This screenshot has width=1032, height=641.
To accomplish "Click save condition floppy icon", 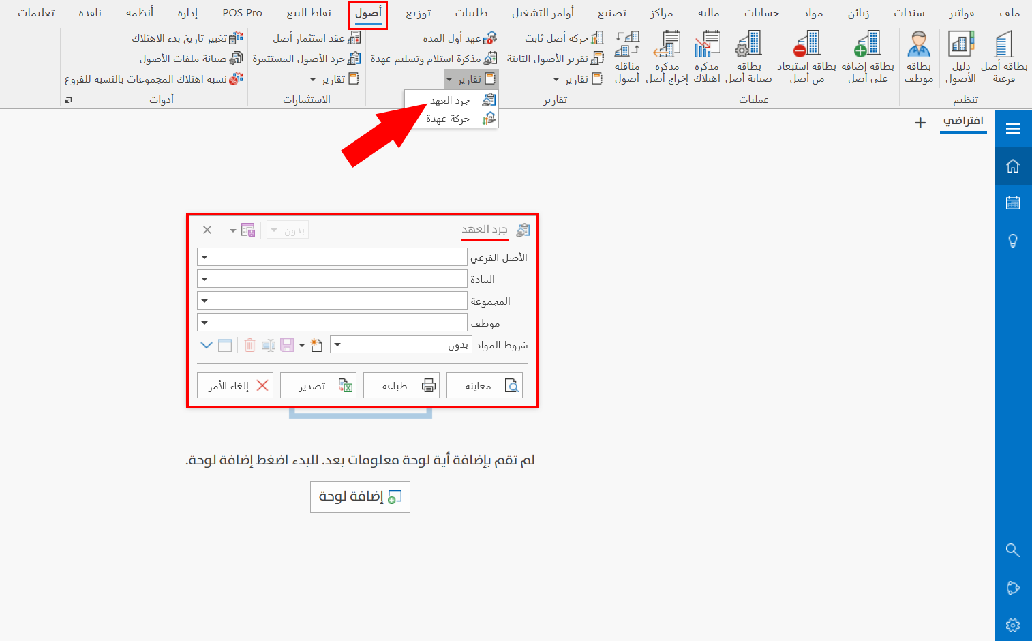I will pos(287,345).
